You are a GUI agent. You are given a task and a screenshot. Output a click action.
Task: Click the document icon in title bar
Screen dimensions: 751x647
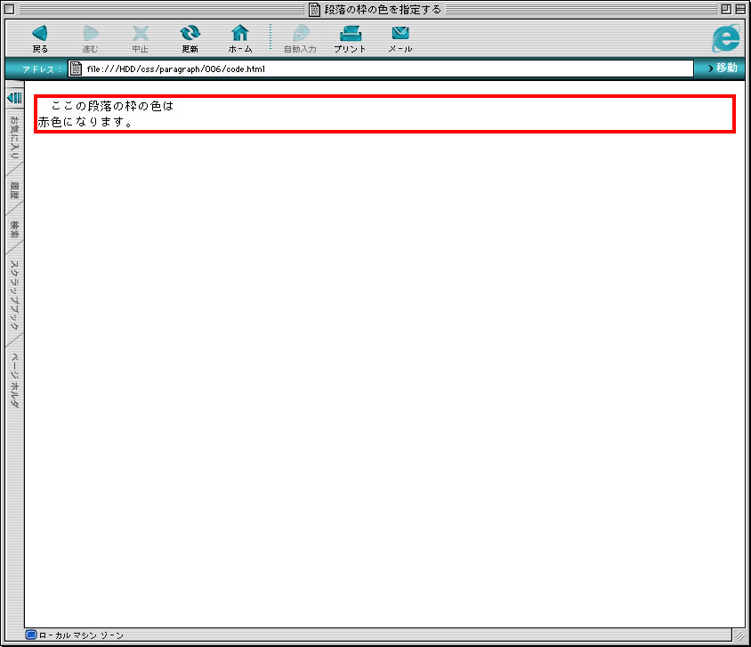tap(314, 9)
